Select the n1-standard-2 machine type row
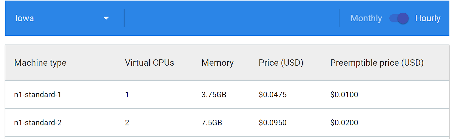454x139 pixels. coord(227,123)
